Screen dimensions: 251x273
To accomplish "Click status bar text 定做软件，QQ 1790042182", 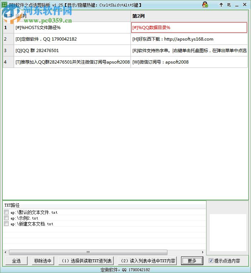I will click(125, 270).
